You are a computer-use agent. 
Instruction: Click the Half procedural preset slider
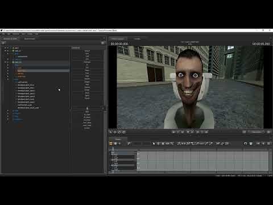[87, 56]
